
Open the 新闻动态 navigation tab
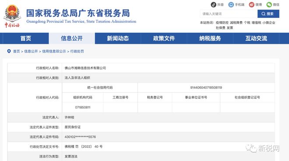[x=118, y=38]
